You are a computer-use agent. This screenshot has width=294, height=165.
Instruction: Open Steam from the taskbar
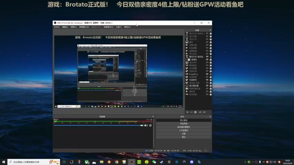point(162,162)
